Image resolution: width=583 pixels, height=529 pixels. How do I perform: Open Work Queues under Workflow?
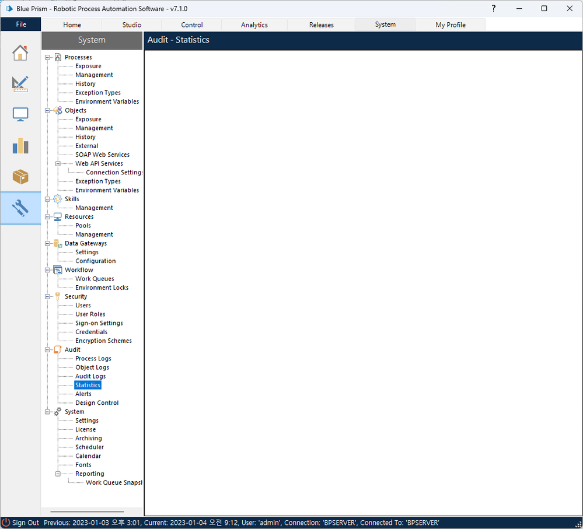tap(95, 279)
